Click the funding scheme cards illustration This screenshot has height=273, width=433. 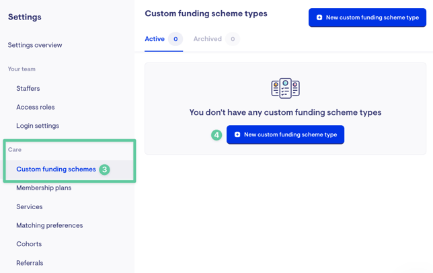coord(285,88)
